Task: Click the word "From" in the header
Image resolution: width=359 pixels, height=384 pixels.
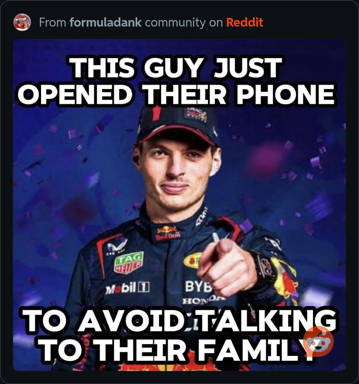Action: [53, 23]
